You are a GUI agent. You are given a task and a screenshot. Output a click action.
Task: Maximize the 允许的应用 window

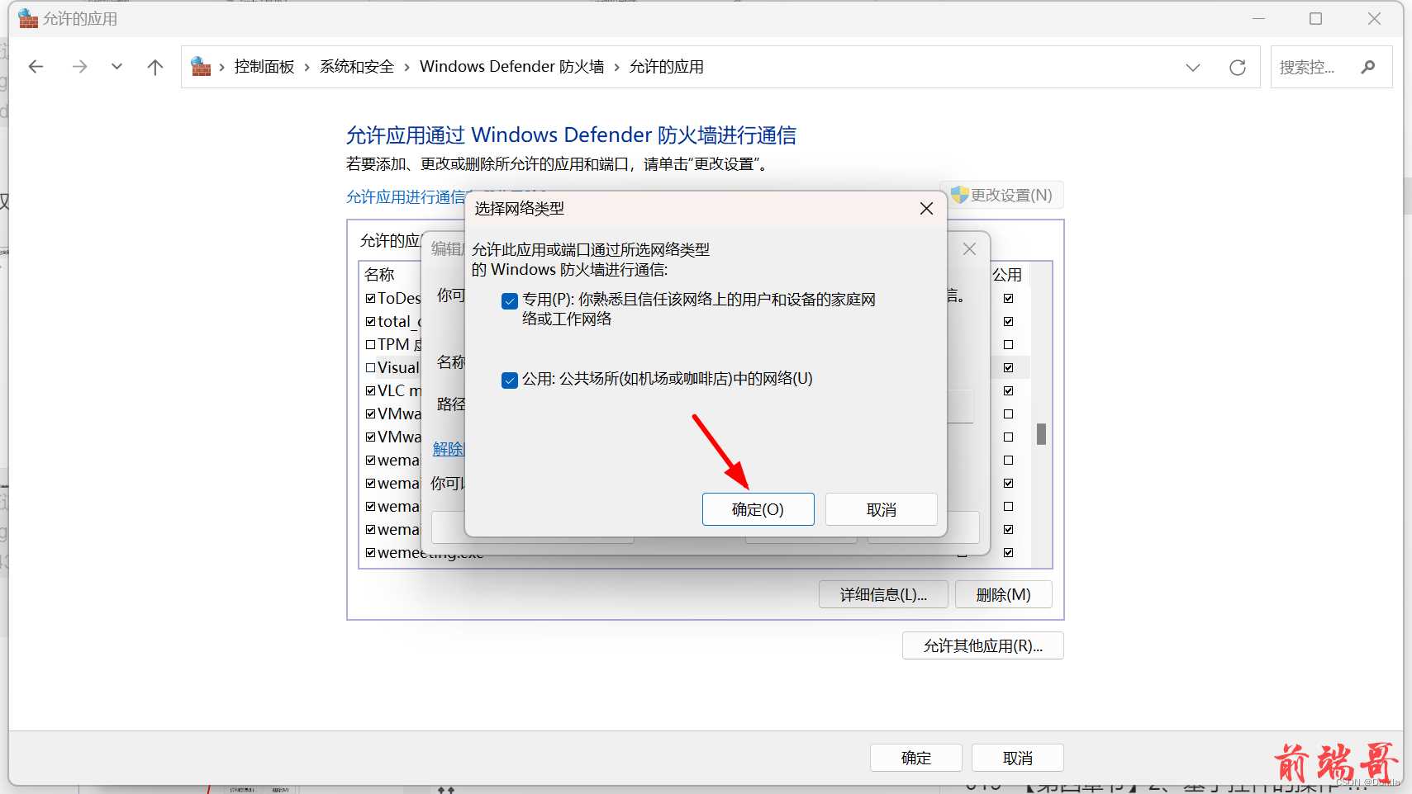[x=1315, y=18]
